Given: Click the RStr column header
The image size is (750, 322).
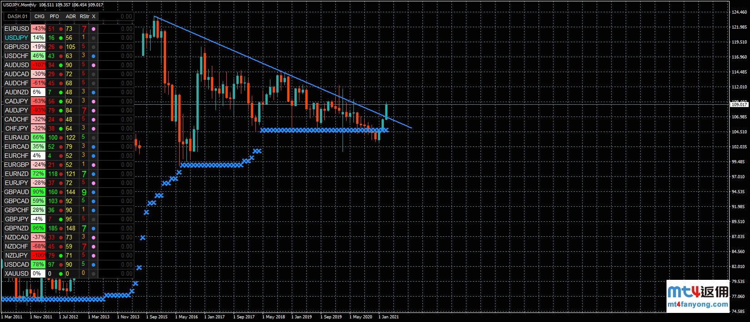Looking at the screenshot, I should point(84,16).
